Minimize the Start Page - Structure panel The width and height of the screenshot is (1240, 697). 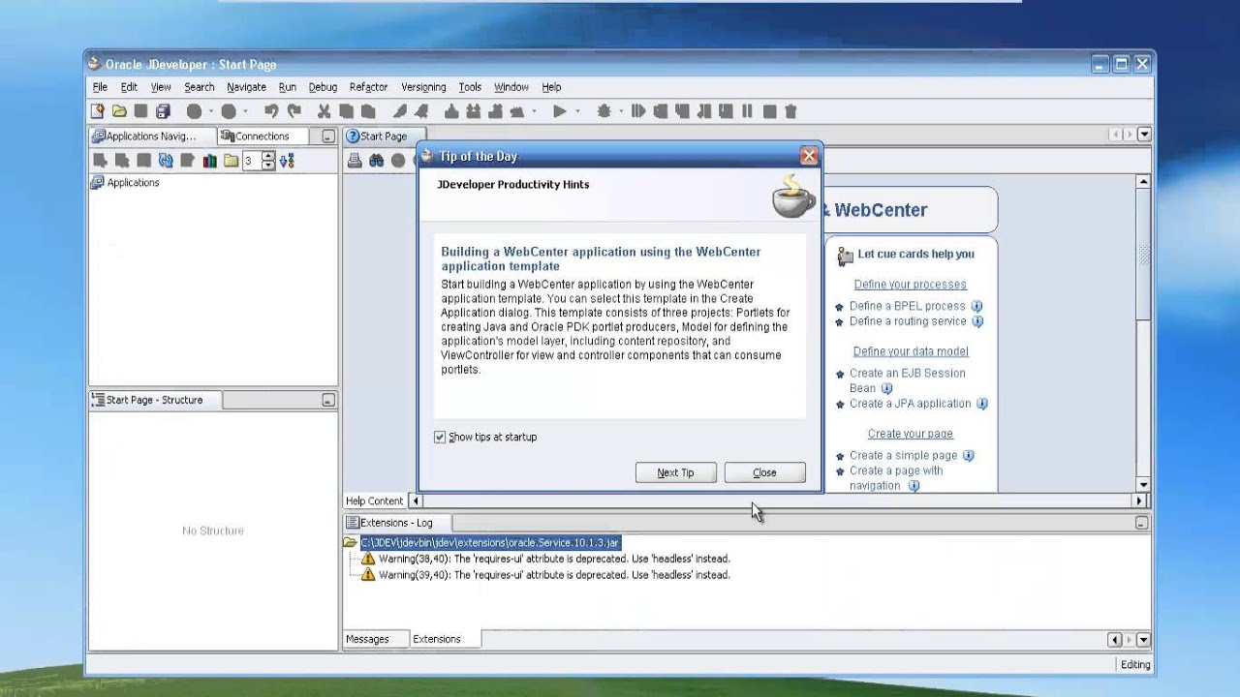[x=327, y=400]
